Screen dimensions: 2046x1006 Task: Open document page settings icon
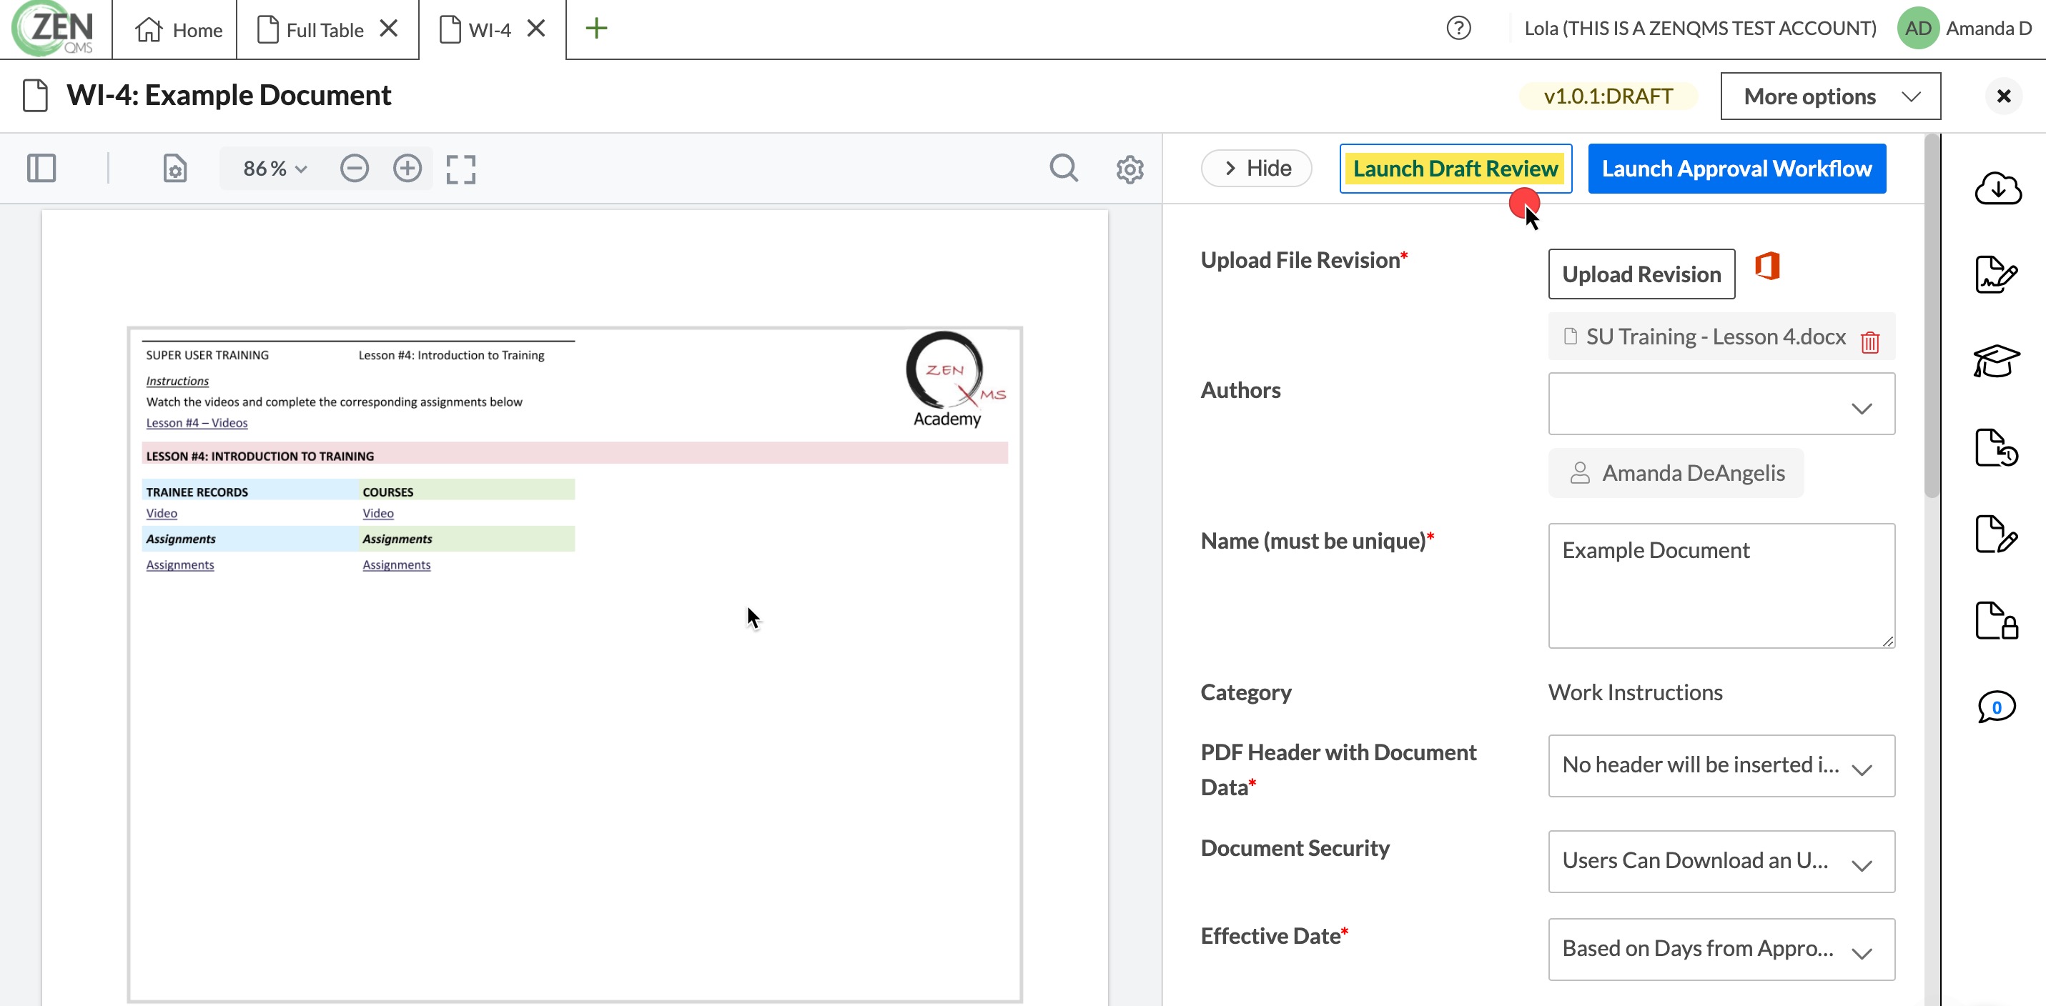tap(174, 169)
